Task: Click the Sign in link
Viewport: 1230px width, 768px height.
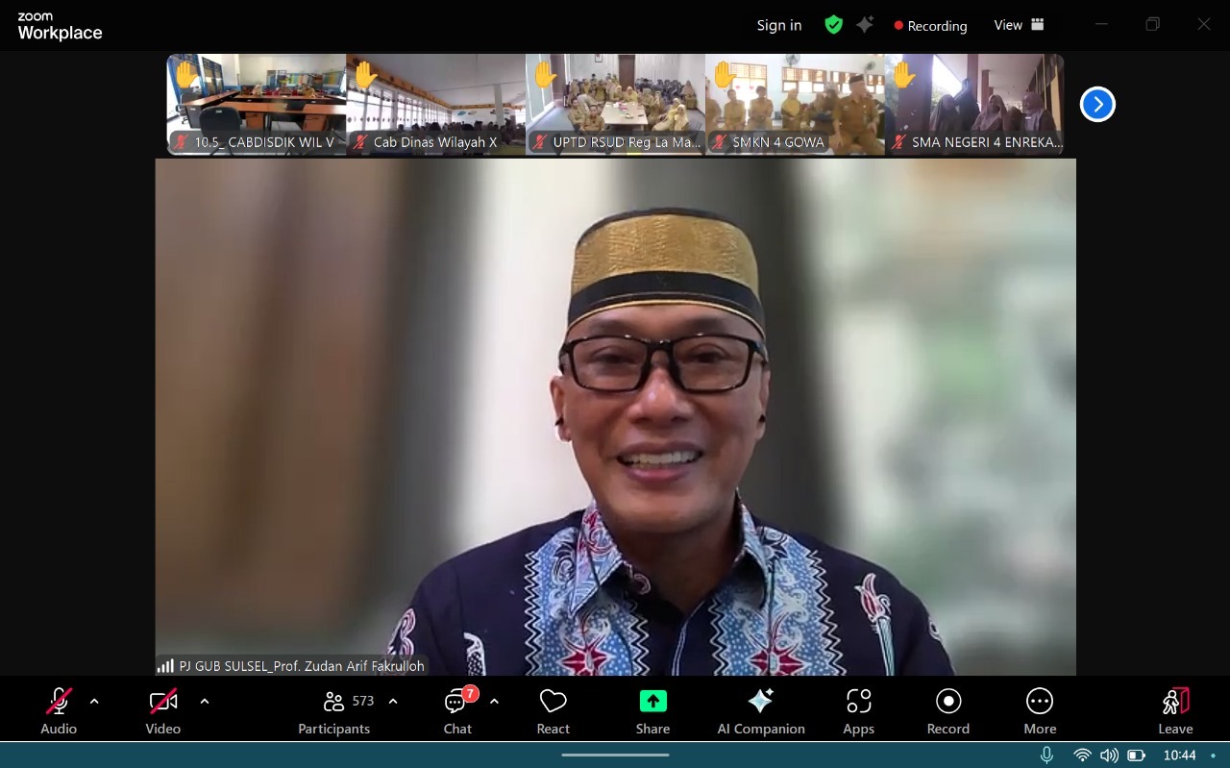Action: click(778, 26)
